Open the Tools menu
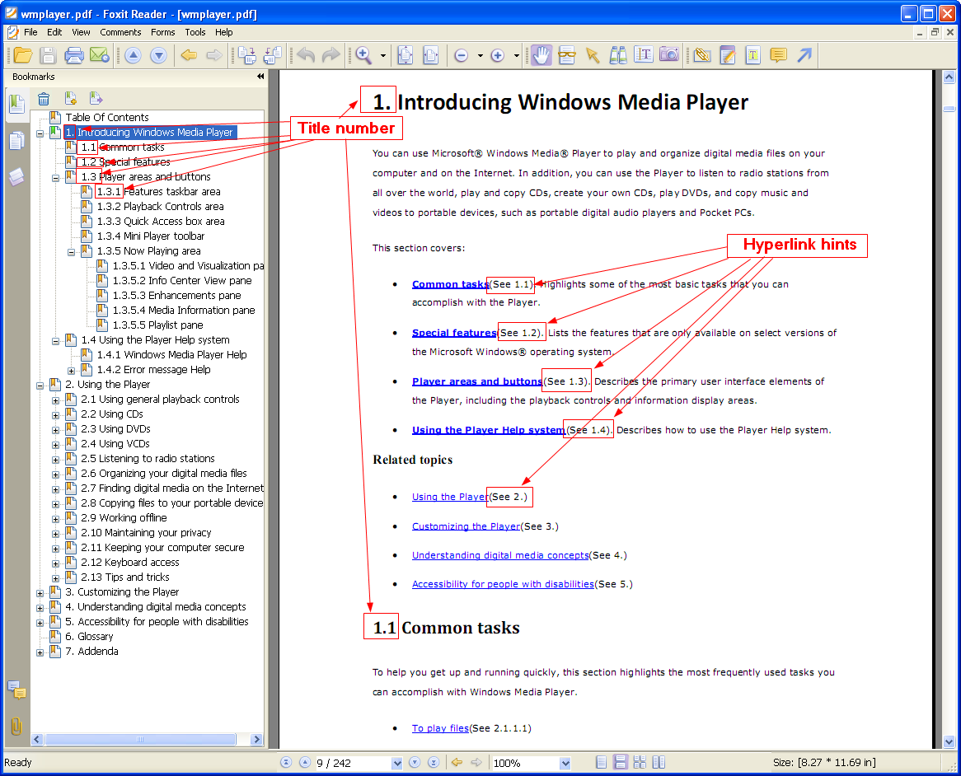 [x=195, y=32]
